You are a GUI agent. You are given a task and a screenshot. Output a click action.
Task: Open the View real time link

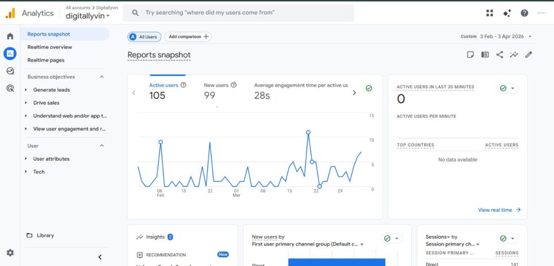[499, 210]
